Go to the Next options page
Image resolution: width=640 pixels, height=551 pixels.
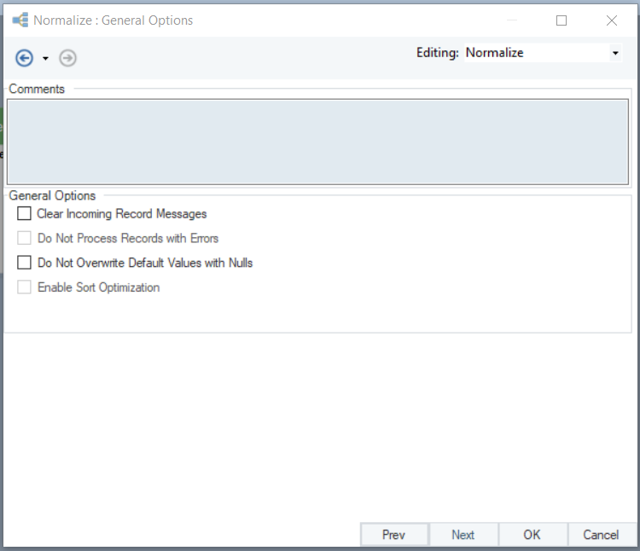[463, 535]
